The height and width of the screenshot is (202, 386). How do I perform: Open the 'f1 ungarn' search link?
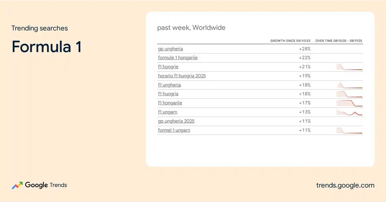pyautogui.click(x=168, y=112)
